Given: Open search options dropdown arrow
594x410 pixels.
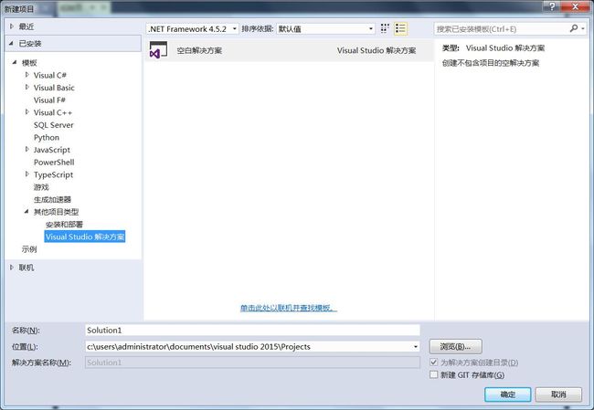Looking at the screenshot, I should [x=583, y=29].
